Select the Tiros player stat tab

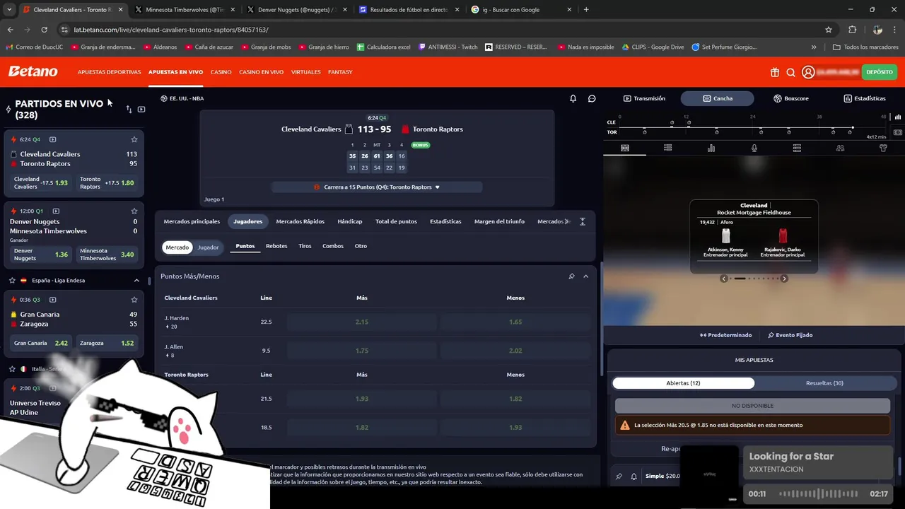305,246
